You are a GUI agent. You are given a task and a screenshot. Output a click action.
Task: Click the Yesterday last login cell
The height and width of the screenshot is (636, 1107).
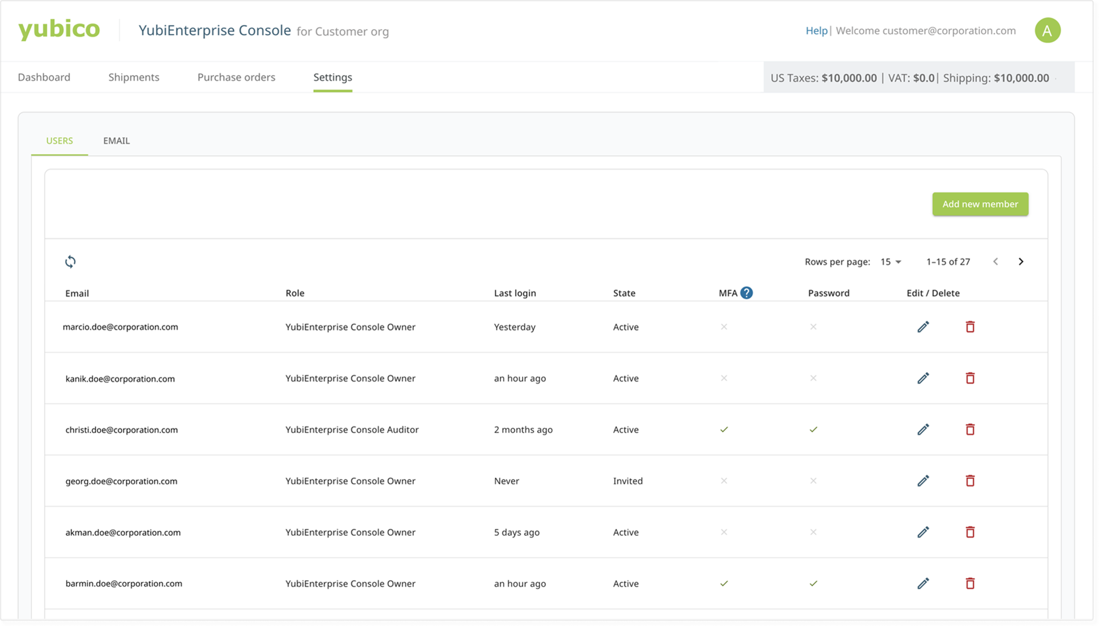click(514, 327)
